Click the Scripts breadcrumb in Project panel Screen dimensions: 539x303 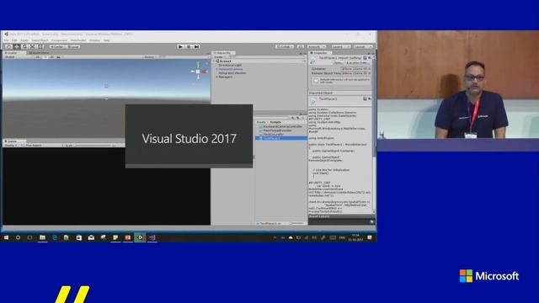[x=275, y=122]
